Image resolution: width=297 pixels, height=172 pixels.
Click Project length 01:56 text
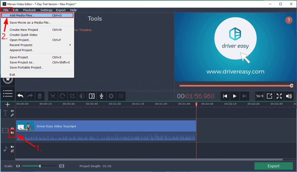click(x=95, y=166)
